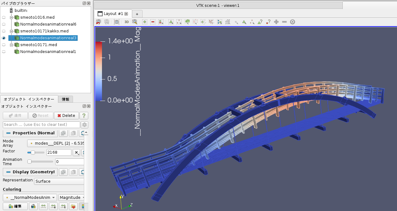This screenshot has width=397, height=211.
Task: Click the green plus add selection icon
Action: [x=144, y=22]
